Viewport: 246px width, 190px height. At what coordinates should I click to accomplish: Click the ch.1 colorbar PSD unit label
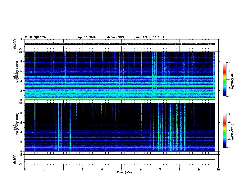232,81
